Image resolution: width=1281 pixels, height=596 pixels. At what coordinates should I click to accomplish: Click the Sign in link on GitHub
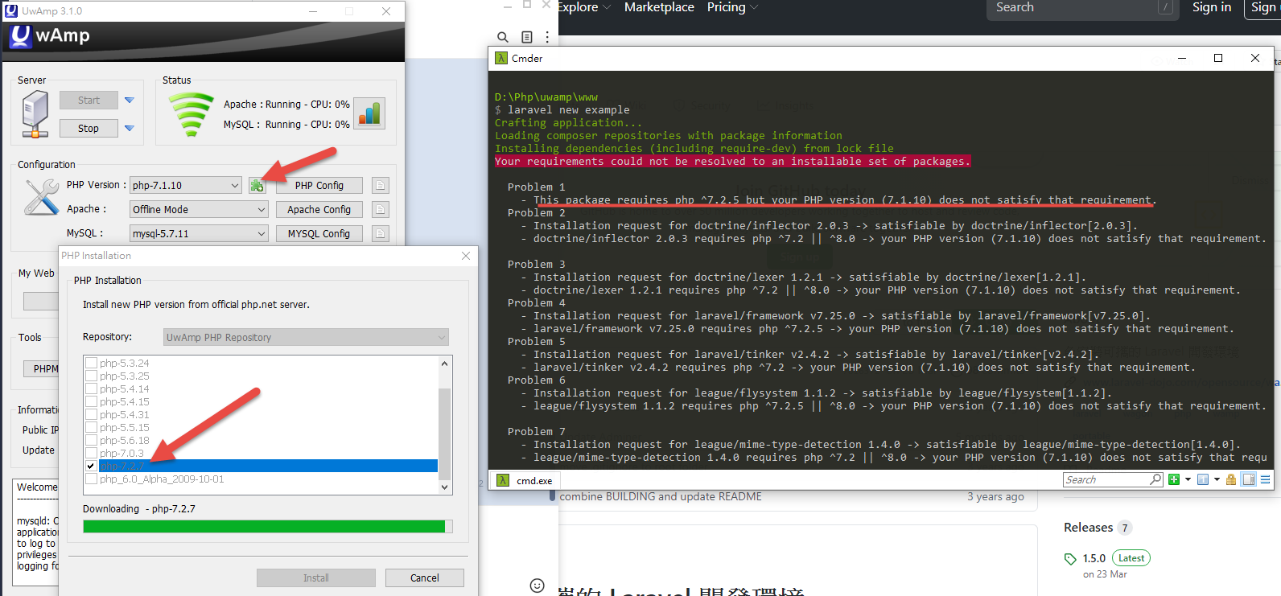pyautogui.click(x=1212, y=7)
